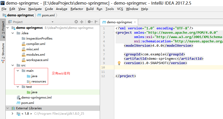The image size is (223, 119).
Task: Click the inspectionProfiles folder icon
Action: click(24, 39)
